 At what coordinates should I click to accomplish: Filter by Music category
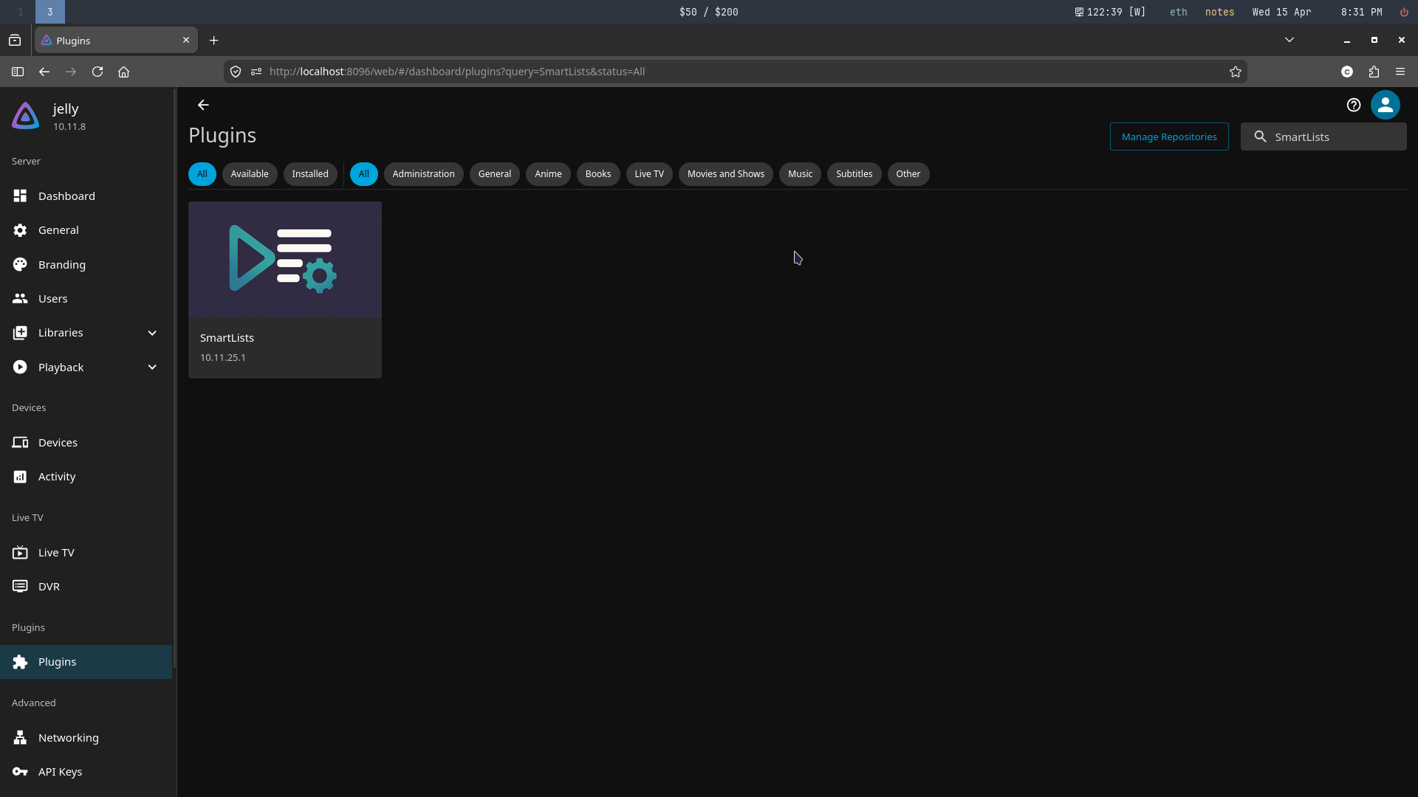(x=800, y=174)
